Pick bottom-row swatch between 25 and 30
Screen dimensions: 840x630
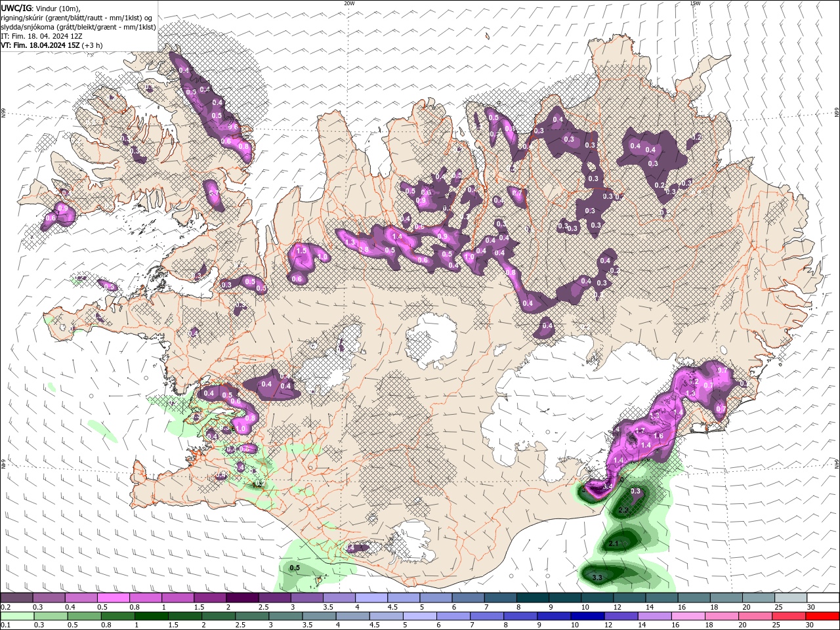point(787,616)
